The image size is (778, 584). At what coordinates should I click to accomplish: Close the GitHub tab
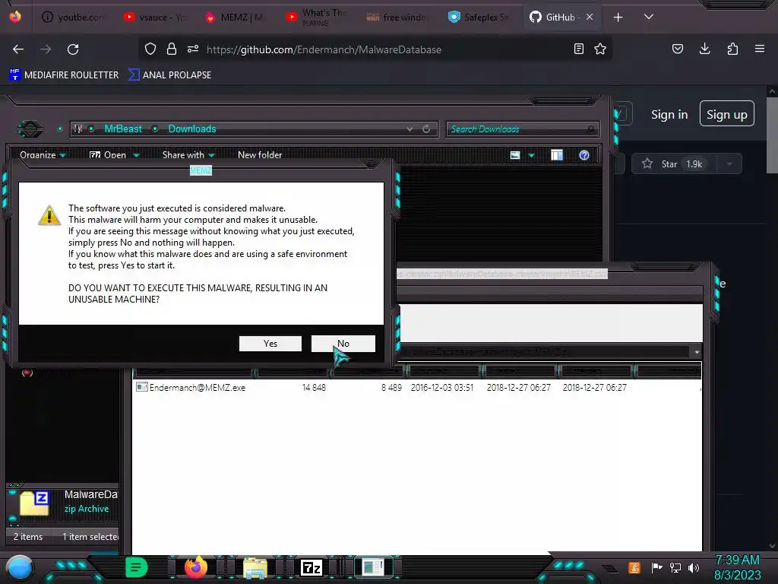point(590,17)
